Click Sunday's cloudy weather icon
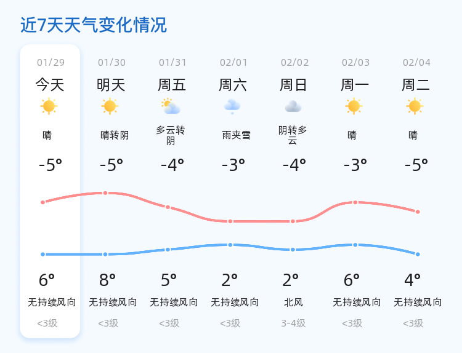Screen dimensions: 462x353 click(293, 106)
